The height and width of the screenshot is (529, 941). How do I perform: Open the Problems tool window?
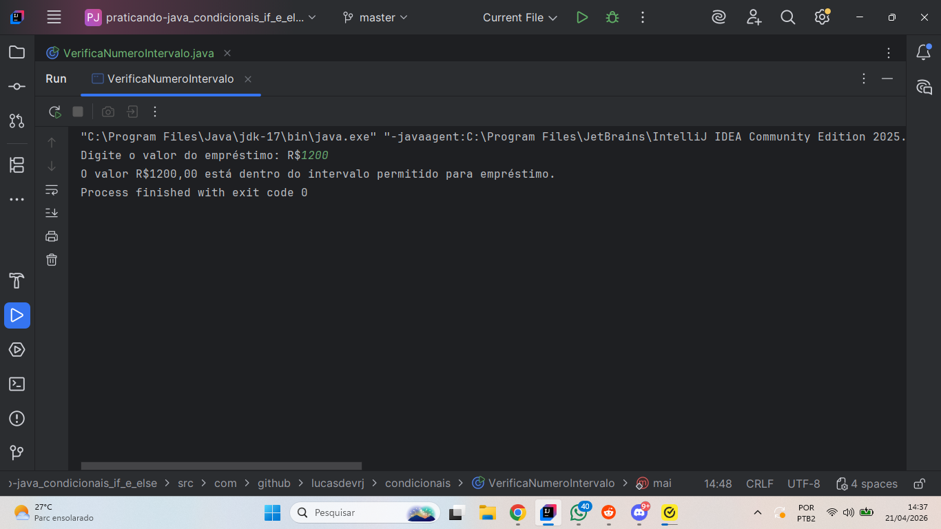tap(17, 419)
